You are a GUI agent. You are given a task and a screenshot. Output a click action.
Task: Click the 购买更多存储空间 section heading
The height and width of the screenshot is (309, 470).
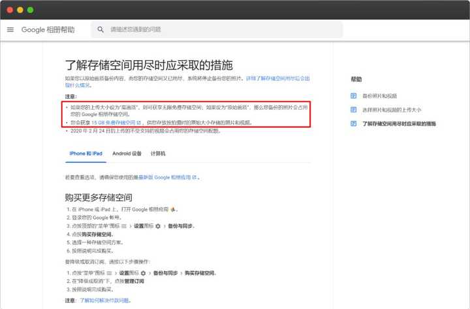[99, 197]
